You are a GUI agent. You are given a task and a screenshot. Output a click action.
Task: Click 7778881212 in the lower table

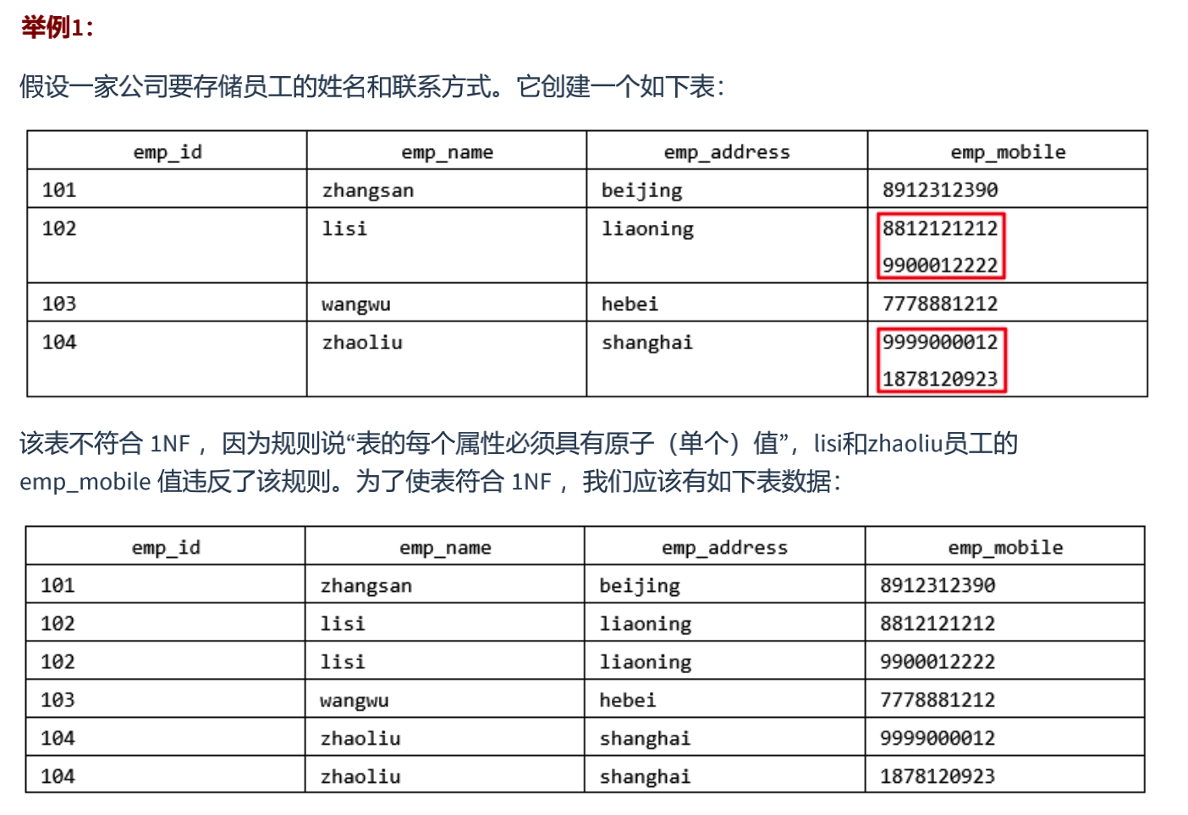[x=938, y=700]
